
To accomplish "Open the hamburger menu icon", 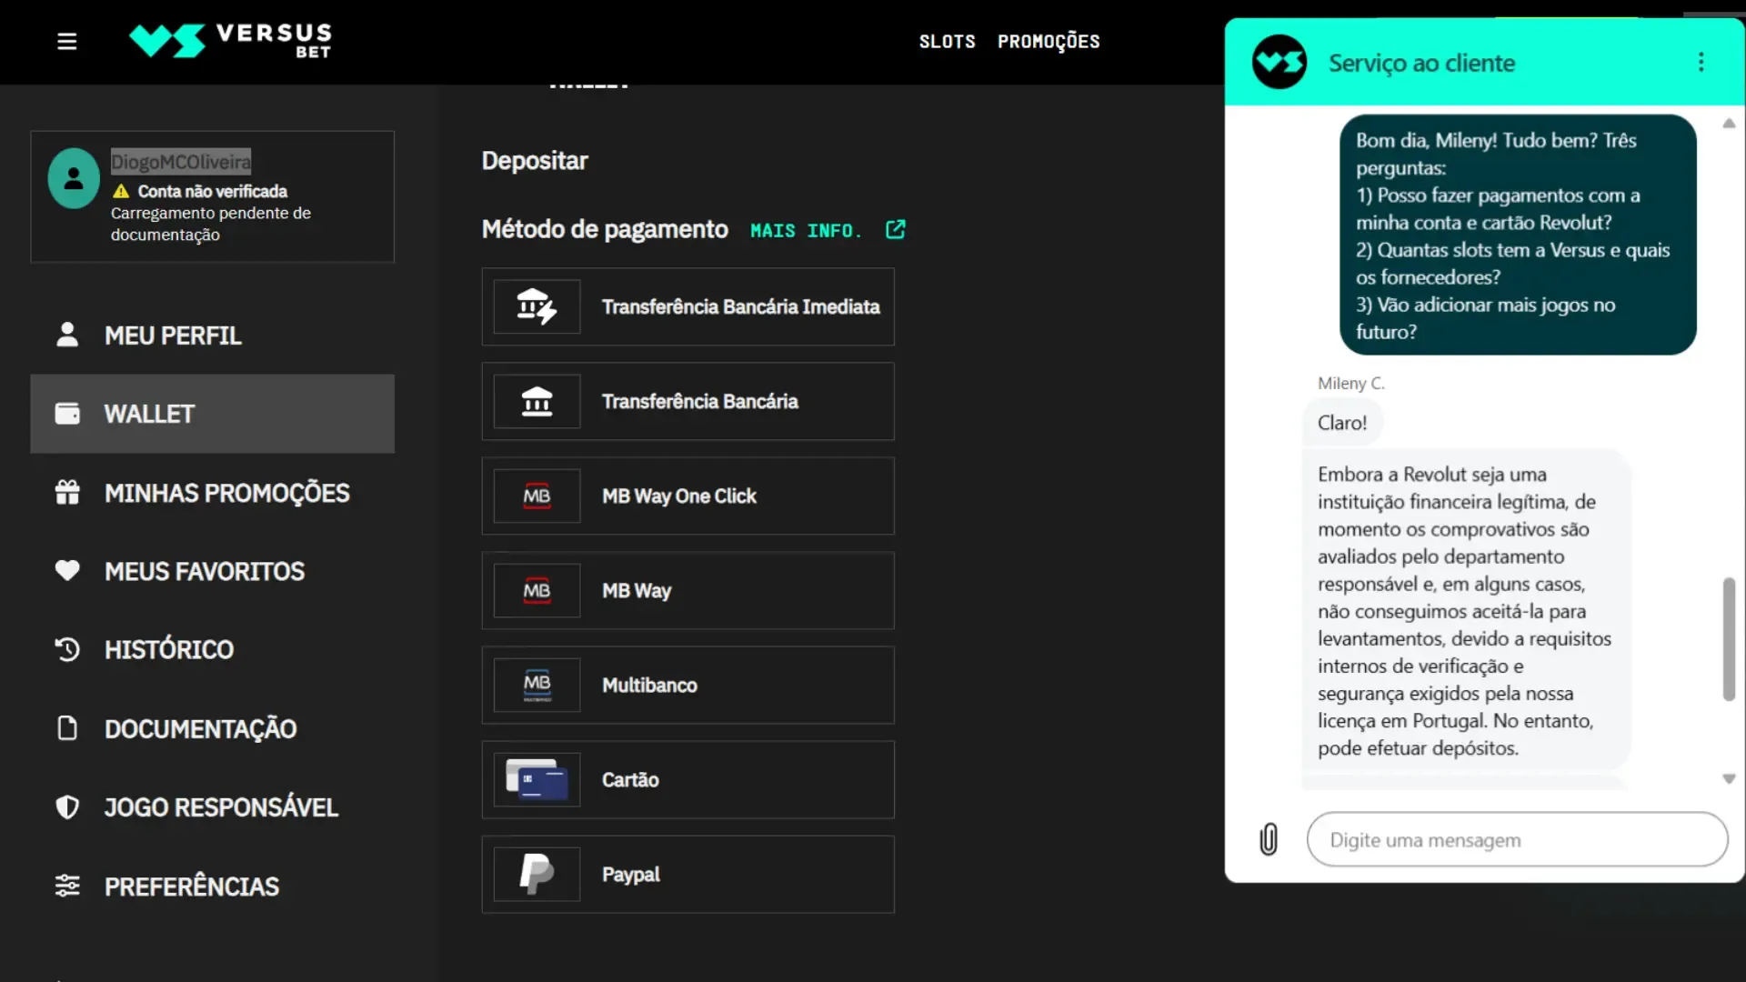I will 66,42.
